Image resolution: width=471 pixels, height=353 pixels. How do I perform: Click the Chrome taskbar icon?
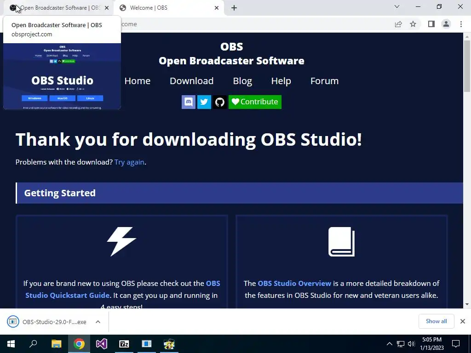(79, 344)
